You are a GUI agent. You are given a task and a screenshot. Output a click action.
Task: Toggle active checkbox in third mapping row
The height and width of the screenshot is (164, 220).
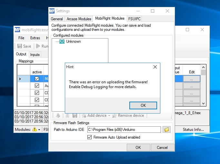click(x=37, y=93)
